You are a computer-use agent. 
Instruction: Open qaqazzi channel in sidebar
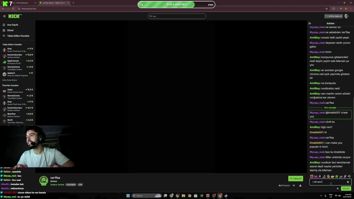(x=18, y=74)
